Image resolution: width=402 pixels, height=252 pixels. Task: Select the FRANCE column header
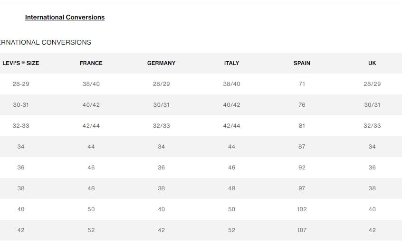tap(91, 63)
